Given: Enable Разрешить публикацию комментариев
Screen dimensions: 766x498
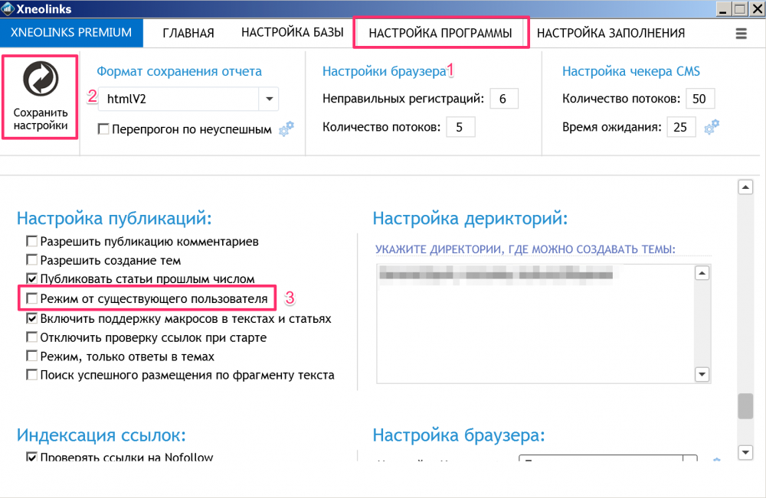Looking at the screenshot, I should (x=31, y=241).
